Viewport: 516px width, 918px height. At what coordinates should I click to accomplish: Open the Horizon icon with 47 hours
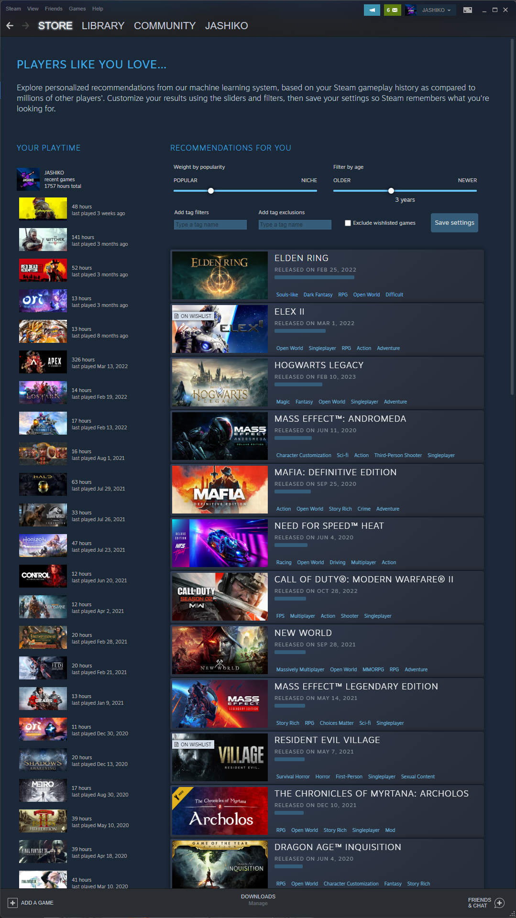[x=43, y=546]
